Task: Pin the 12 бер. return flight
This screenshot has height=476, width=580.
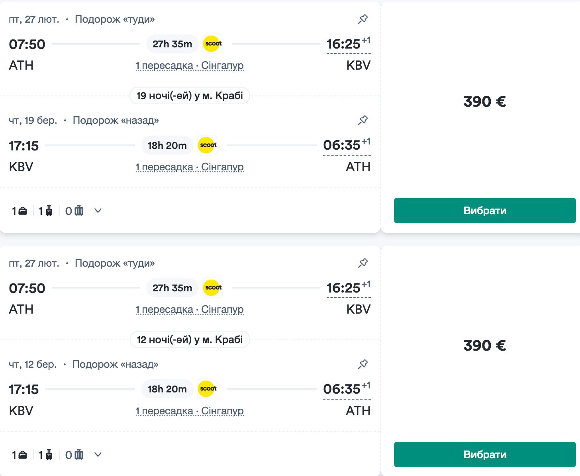Action: tap(363, 364)
